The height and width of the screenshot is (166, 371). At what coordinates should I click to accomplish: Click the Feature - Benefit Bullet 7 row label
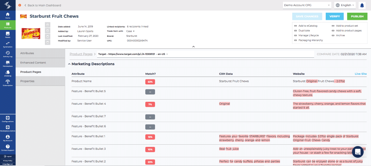click(88, 116)
